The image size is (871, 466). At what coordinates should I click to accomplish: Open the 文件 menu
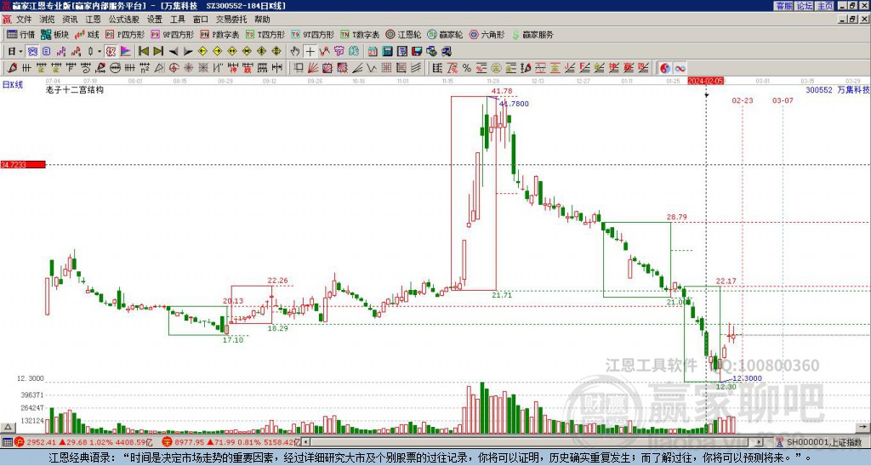[x=23, y=20]
